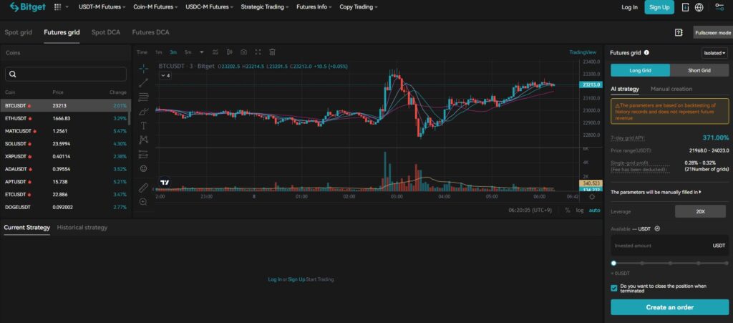Image resolution: width=733 pixels, height=323 pixels.
Task: Activate the zoom-in magnifier tool
Action: click(143, 202)
